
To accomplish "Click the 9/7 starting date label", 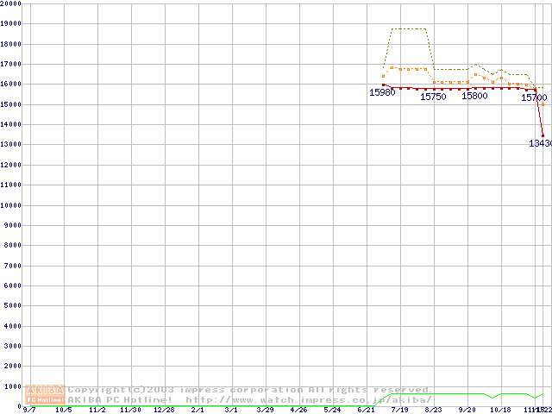I will pos(29,411).
